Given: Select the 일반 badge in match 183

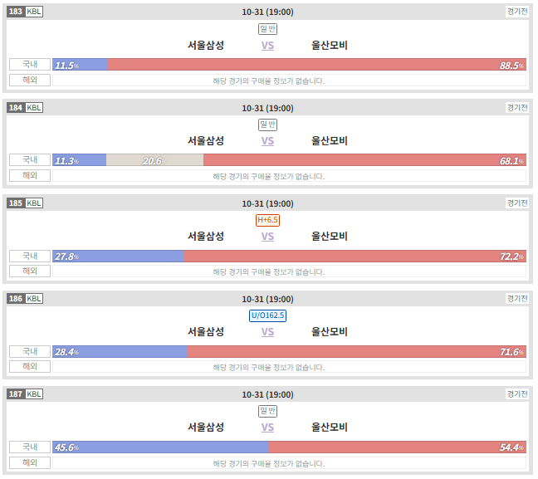Looking at the screenshot, I should tap(267, 29).
